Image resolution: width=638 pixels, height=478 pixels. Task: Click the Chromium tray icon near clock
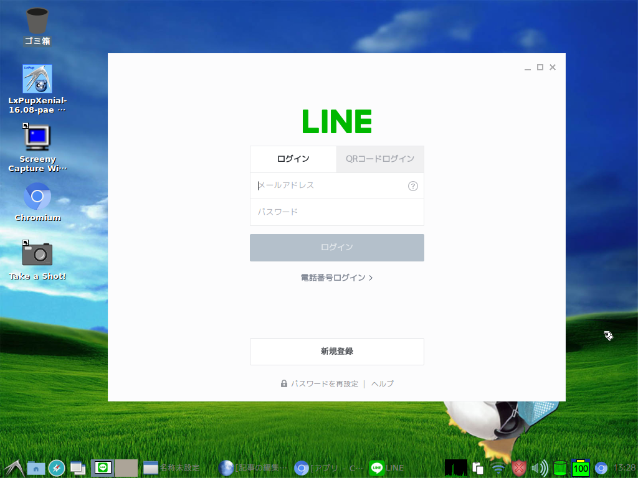pyautogui.click(x=601, y=468)
